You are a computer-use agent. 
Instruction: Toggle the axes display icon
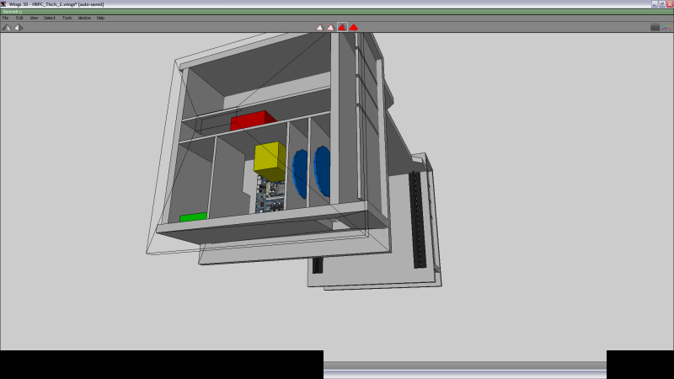coord(666,27)
